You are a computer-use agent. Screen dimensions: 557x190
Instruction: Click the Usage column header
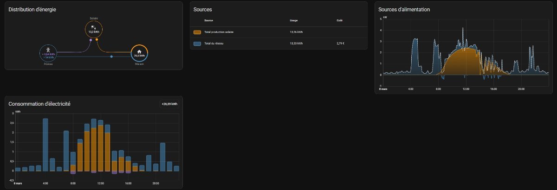293,20
